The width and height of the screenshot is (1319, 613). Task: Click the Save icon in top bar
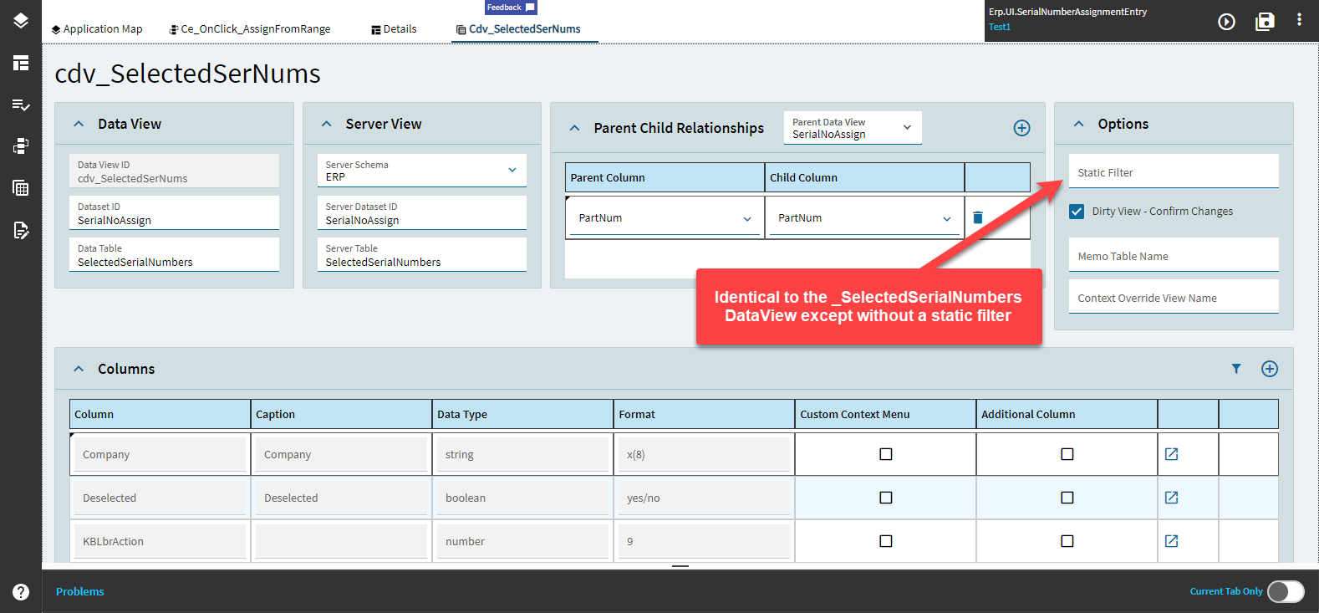pos(1265,22)
